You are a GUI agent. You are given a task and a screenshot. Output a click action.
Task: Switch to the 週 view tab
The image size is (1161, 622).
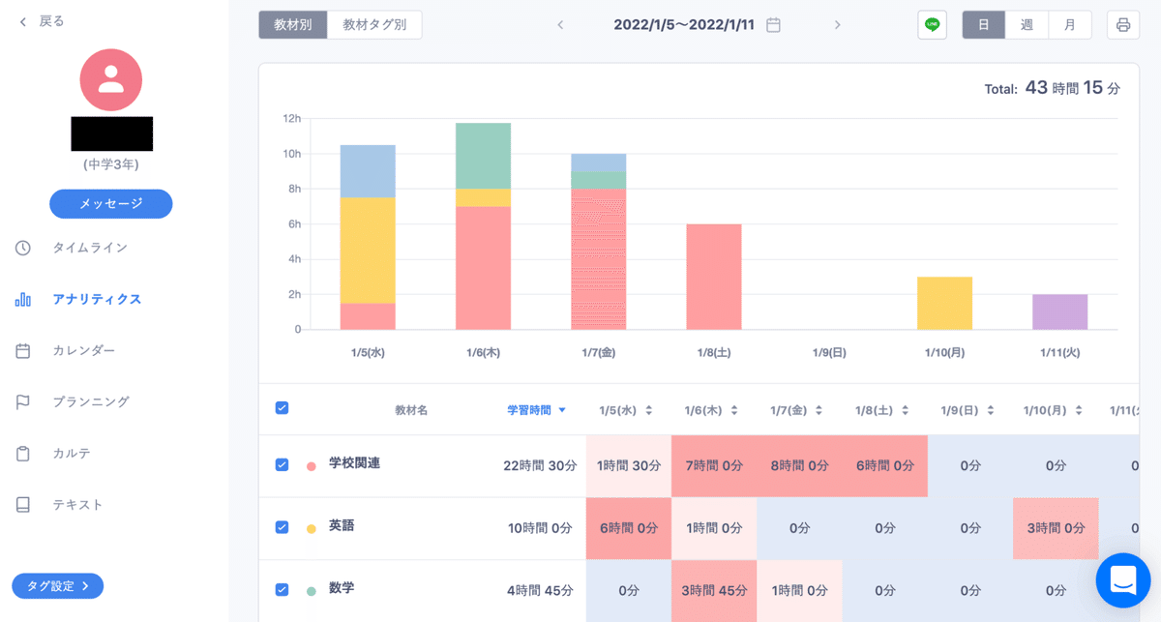click(x=1026, y=24)
